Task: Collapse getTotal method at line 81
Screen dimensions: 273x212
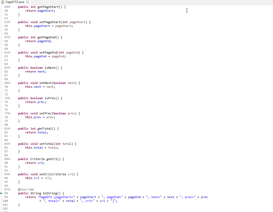Action: coord(9,129)
